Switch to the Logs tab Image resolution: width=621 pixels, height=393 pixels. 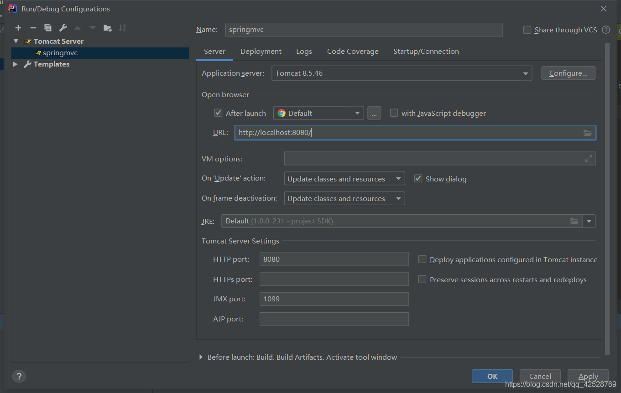tap(304, 52)
